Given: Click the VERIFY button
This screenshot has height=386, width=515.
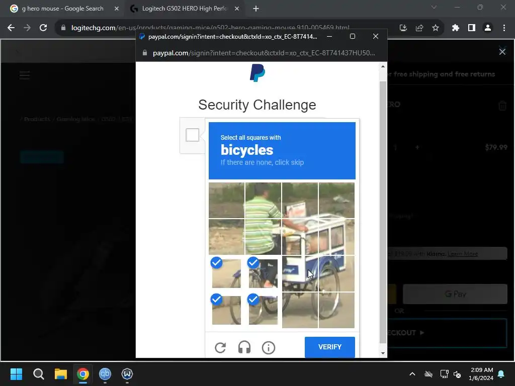Looking at the screenshot, I should [x=330, y=347].
